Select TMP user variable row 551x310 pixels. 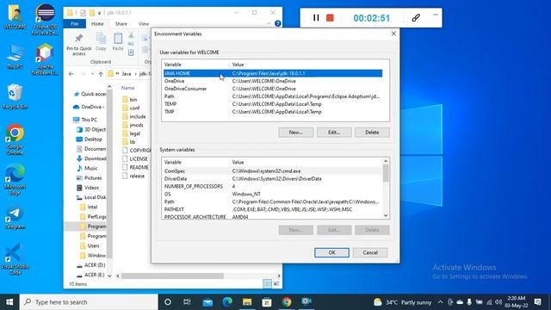(x=273, y=112)
